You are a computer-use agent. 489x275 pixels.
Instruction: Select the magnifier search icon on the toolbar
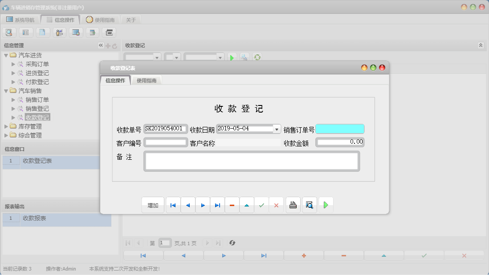tap(9, 32)
